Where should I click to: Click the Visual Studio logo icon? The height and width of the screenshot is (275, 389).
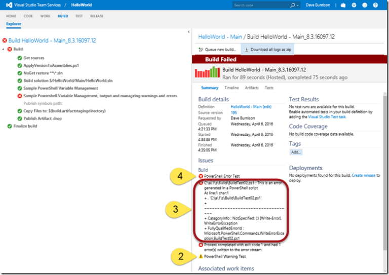tap(9, 5)
